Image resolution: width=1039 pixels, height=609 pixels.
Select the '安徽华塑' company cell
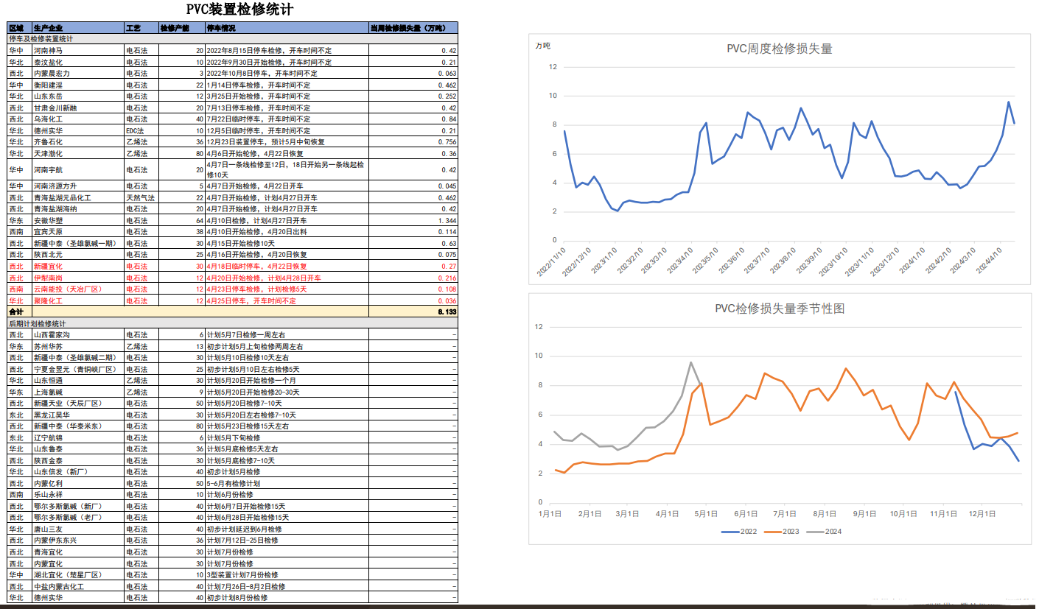(78, 221)
